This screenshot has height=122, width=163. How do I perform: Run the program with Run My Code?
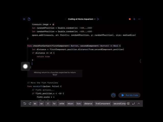[129, 95]
